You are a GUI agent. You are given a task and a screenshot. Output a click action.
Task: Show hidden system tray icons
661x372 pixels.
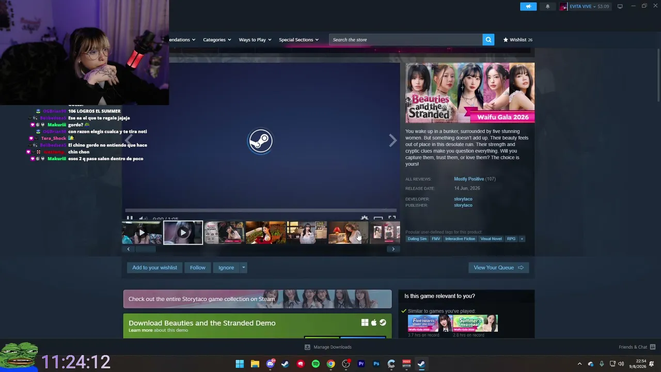click(579, 364)
